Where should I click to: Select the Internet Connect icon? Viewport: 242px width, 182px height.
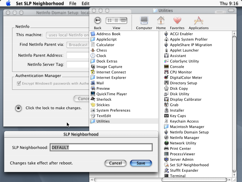(x=93, y=72)
